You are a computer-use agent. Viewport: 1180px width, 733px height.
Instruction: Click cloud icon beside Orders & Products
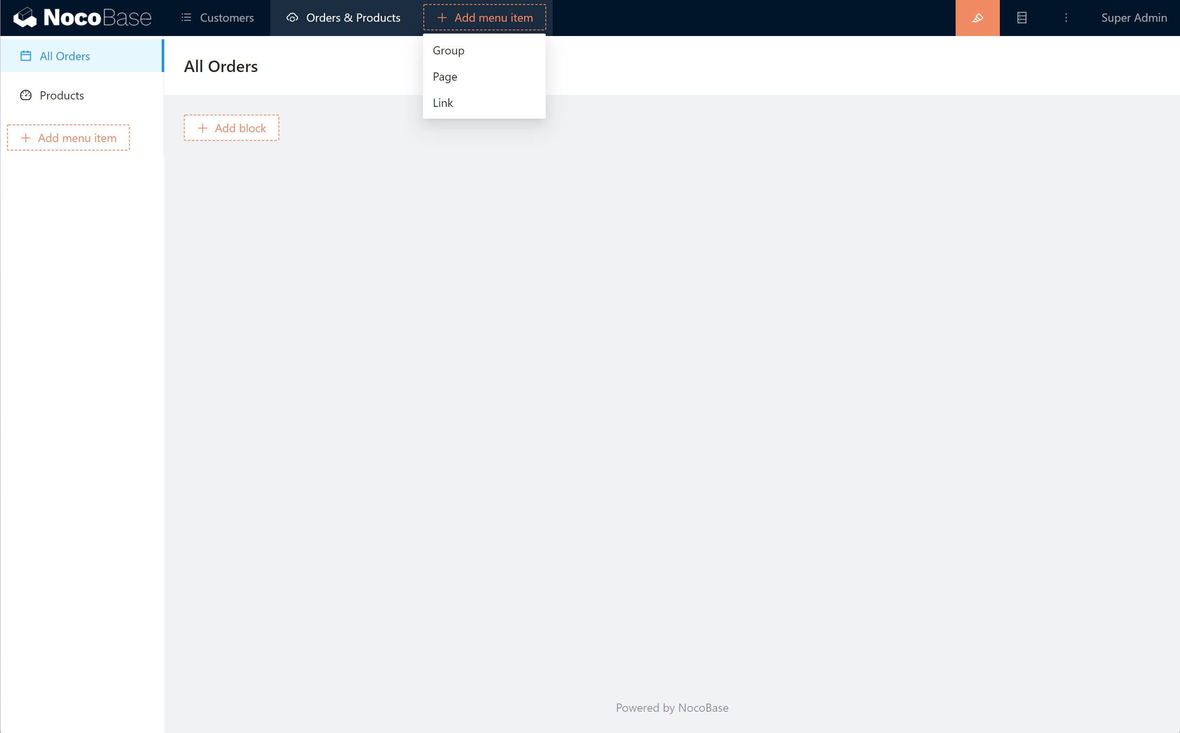coord(292,18)
